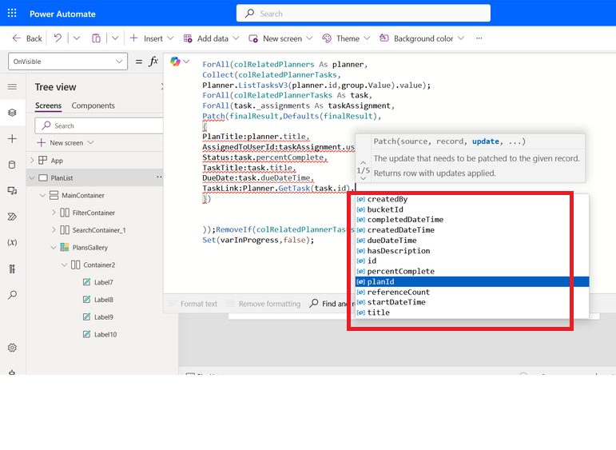Choose completedDateTime from autocomplete list
The height and width of the screenshot is (450, 616).
472,220
